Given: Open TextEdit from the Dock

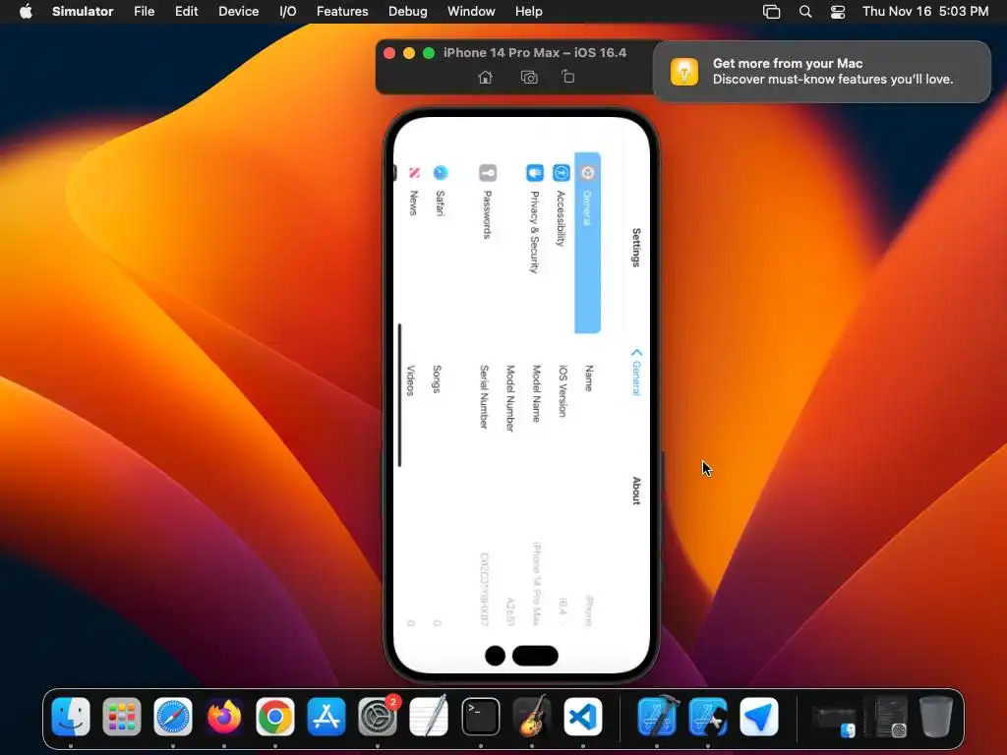Looking at the screenshot, I should [x=429, y=717].
